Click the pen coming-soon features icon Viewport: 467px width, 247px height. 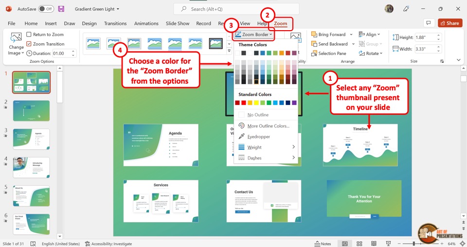tap(406, 9)
